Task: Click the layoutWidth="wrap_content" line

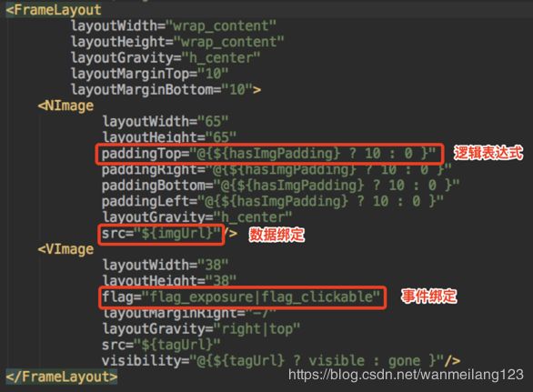Action: (x=174, y=25)
